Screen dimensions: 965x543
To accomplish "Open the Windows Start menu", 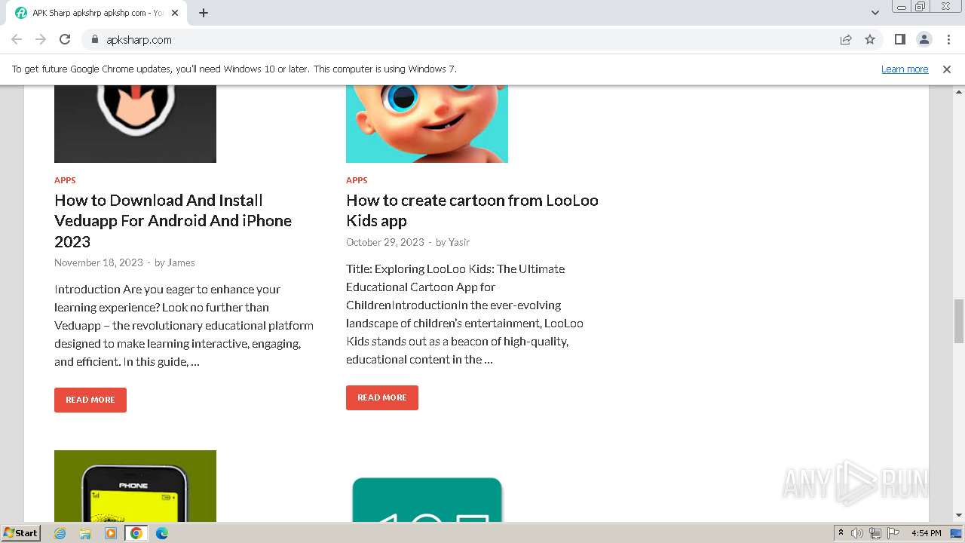I will tap(21, 532).
